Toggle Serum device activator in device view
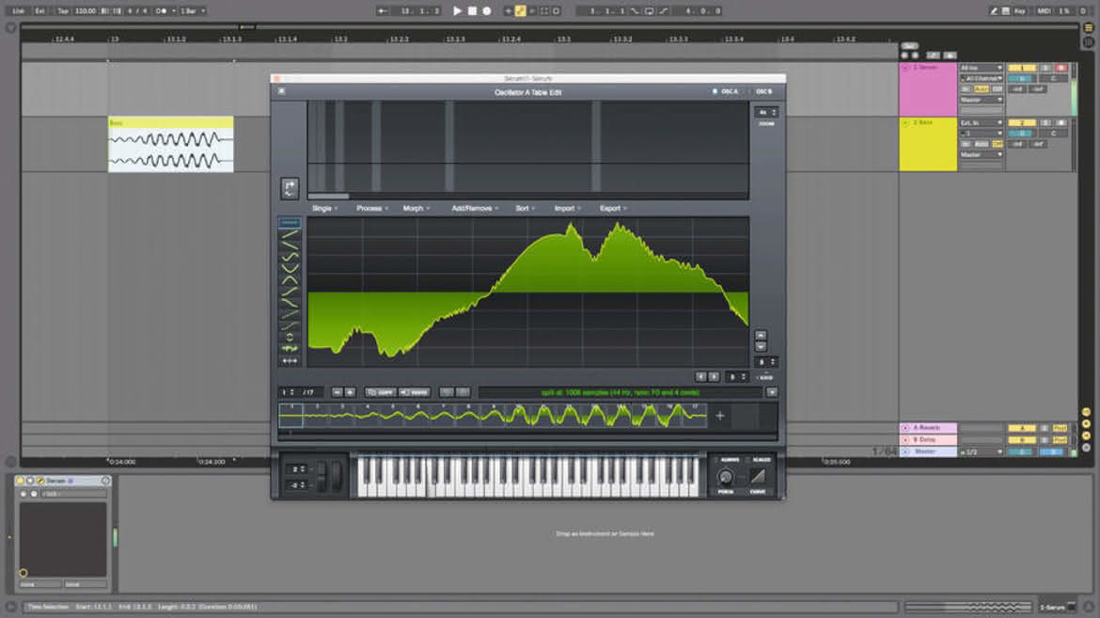The width and height of the screenshot is (1100, 618). pyautogui.click(x=20, y=481)
